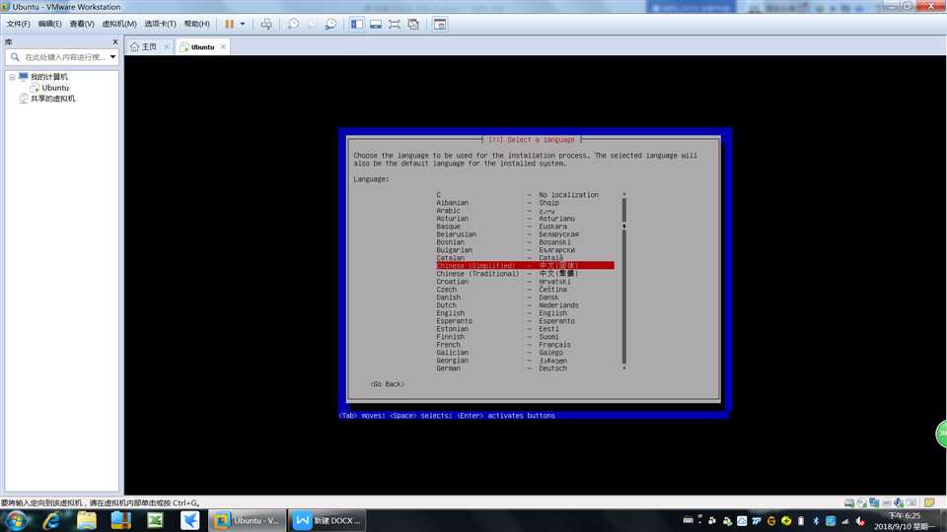Viewport: 947px width, 532px height.
Task: Click the green floating circle at right edge
Action: (x=941, y=434)
